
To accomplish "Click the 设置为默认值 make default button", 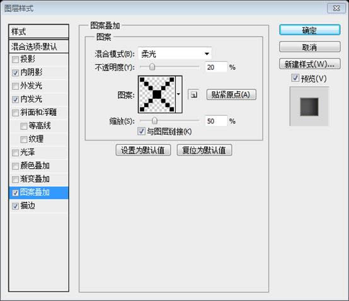I will point(143,150).
